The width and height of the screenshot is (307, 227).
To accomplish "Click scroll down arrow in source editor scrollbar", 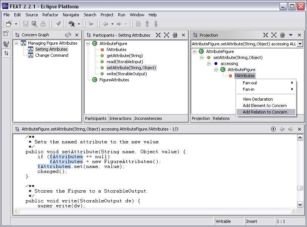I will pyautogui.click(x=300, y=205).
